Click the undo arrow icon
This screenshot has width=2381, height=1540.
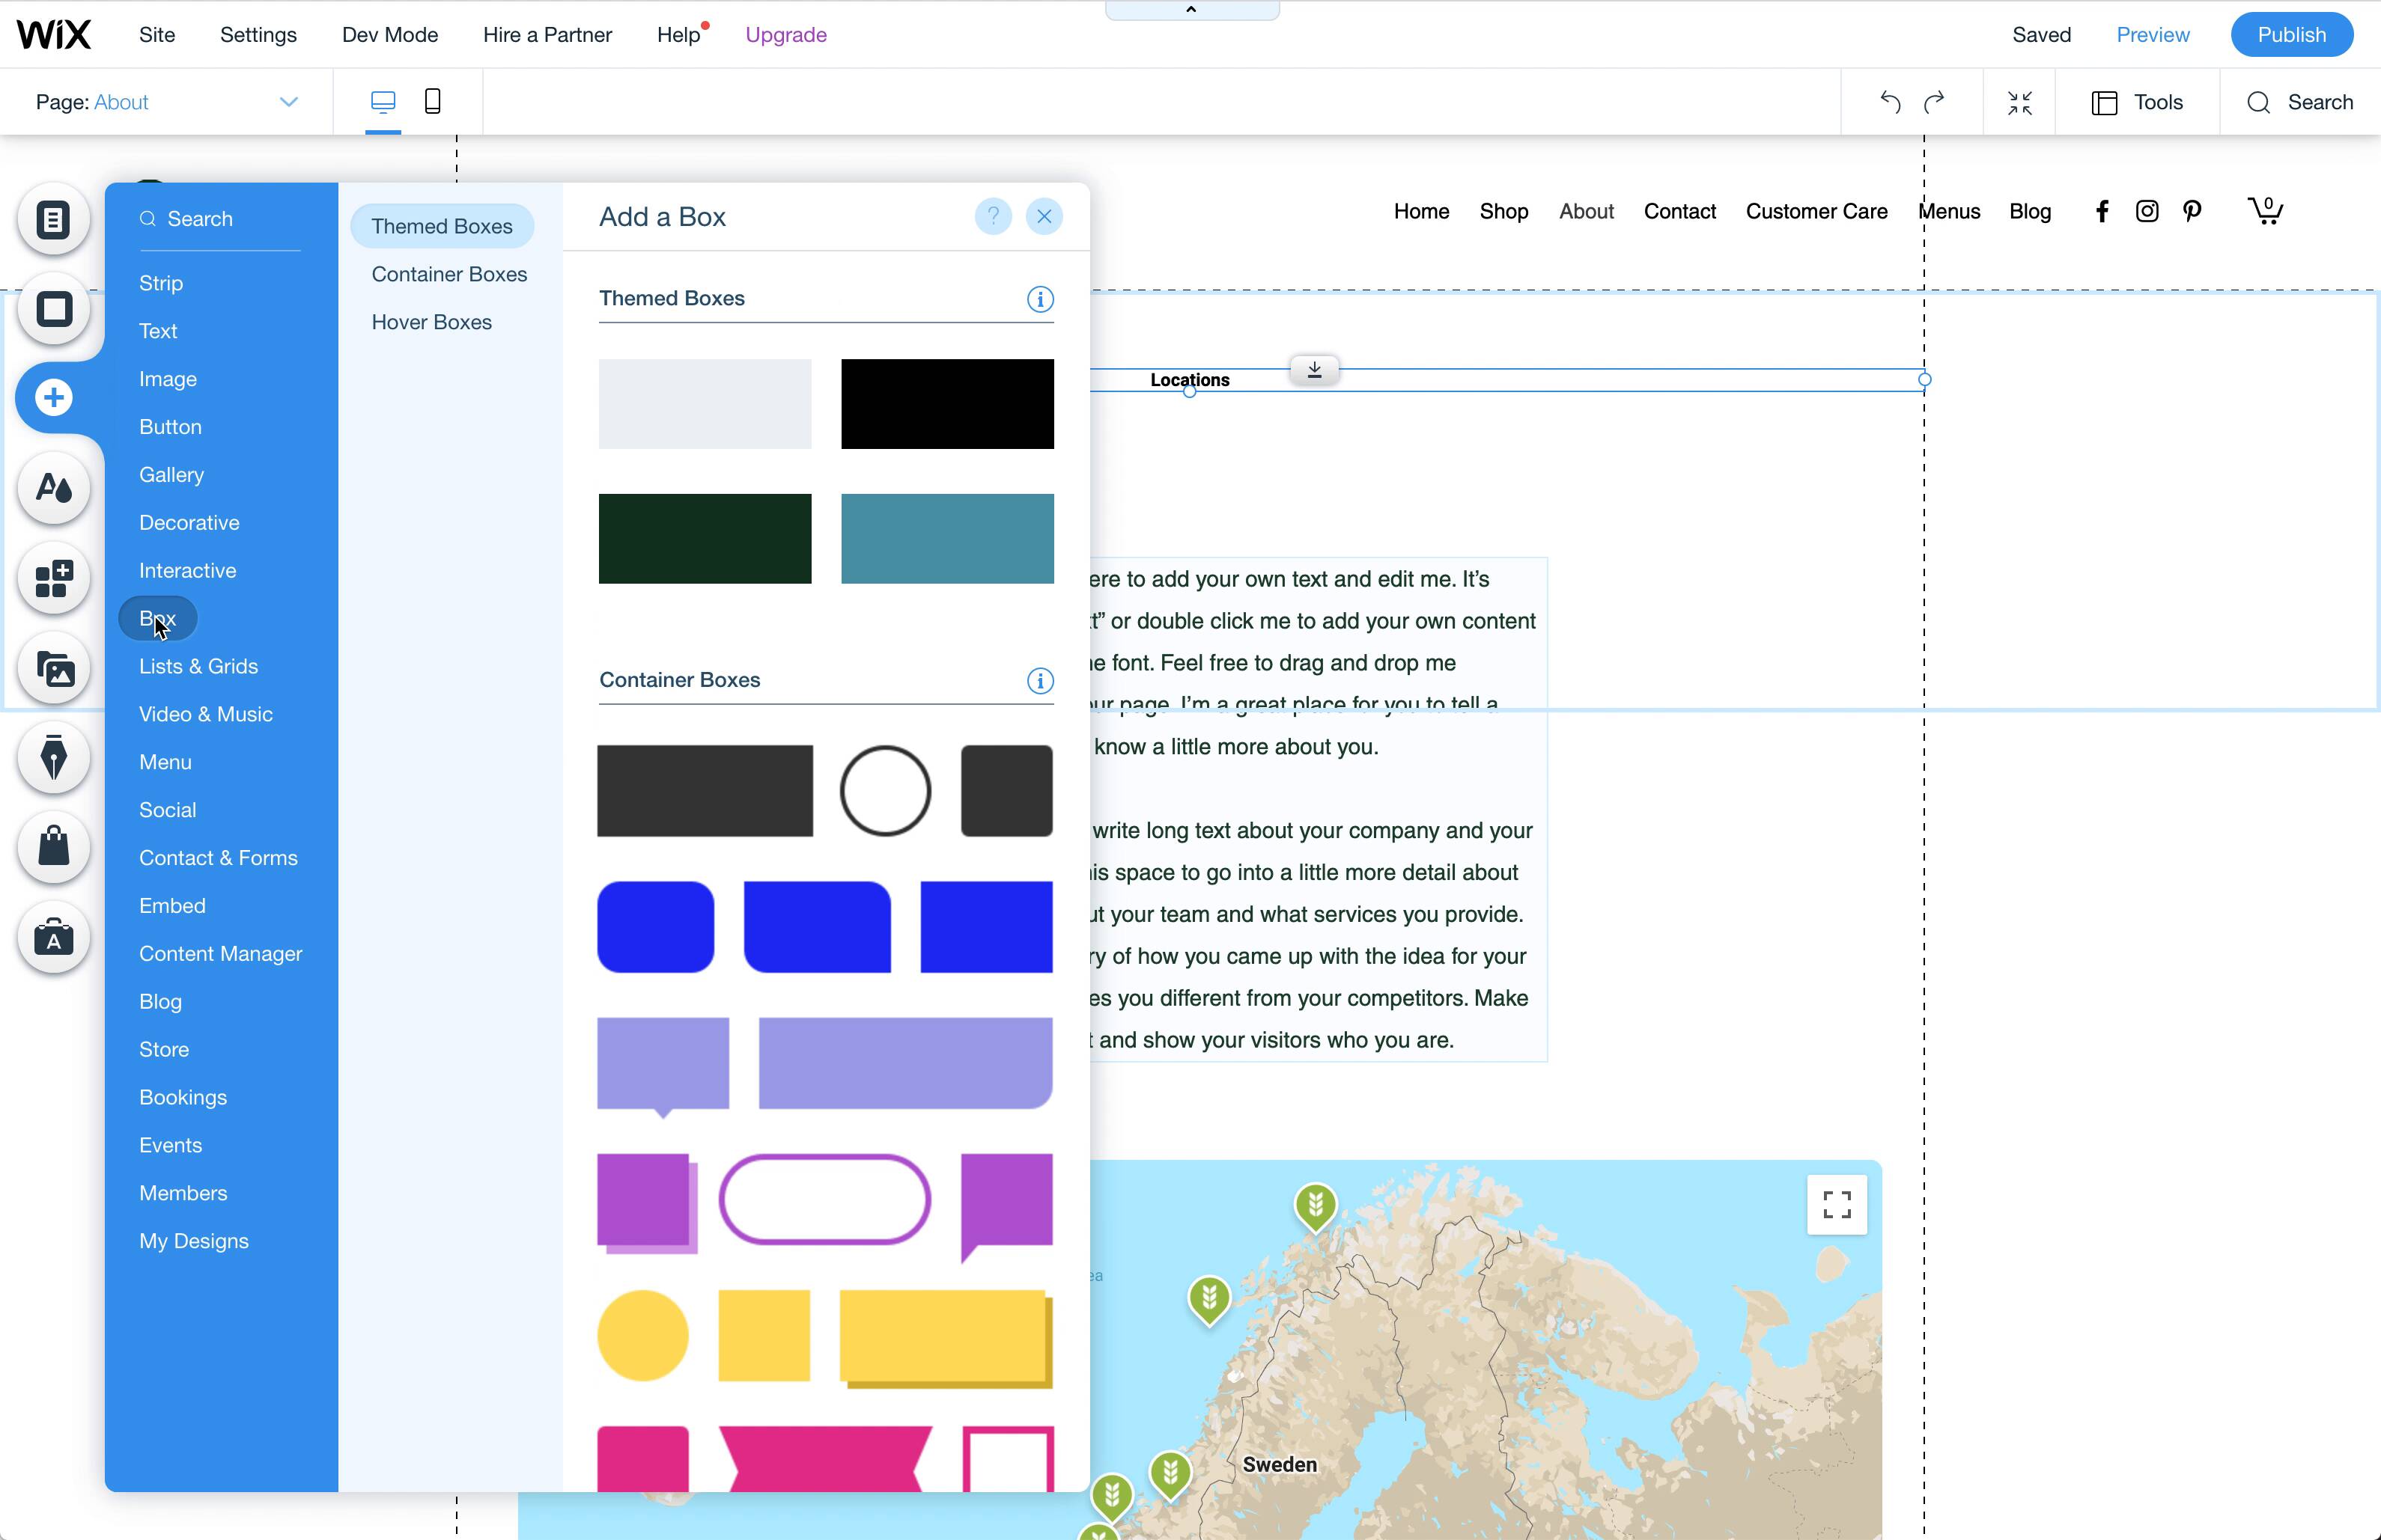1890,102
